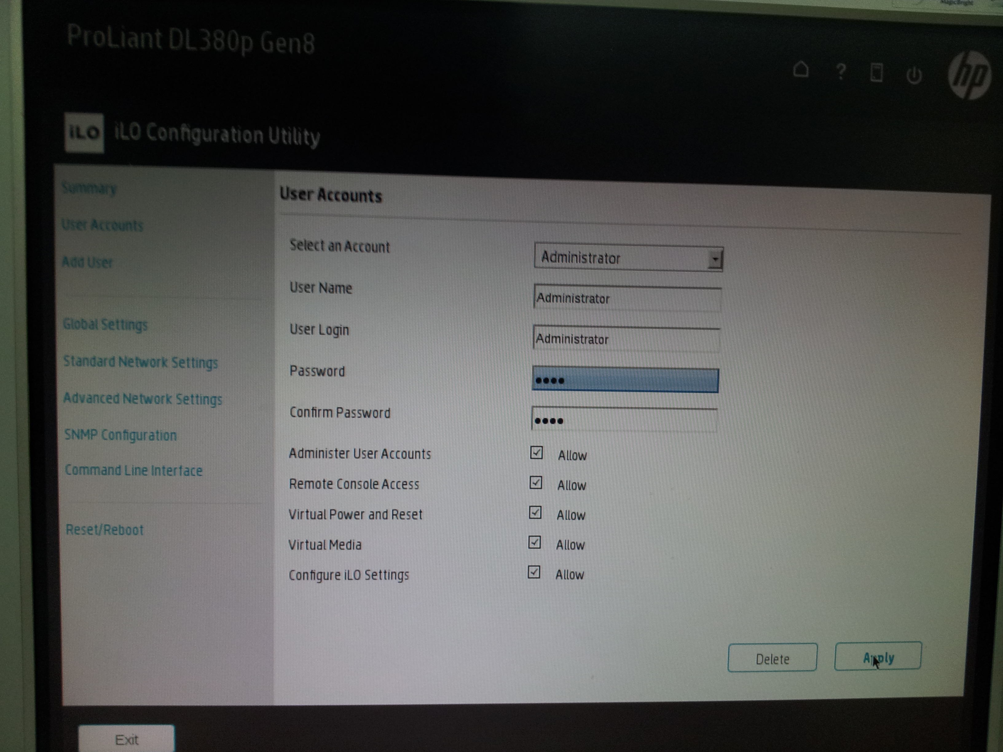Toggle Virtual Power and Reset Allow checkbox
Screen dimensions: 1003x752
tap(536, 513)
